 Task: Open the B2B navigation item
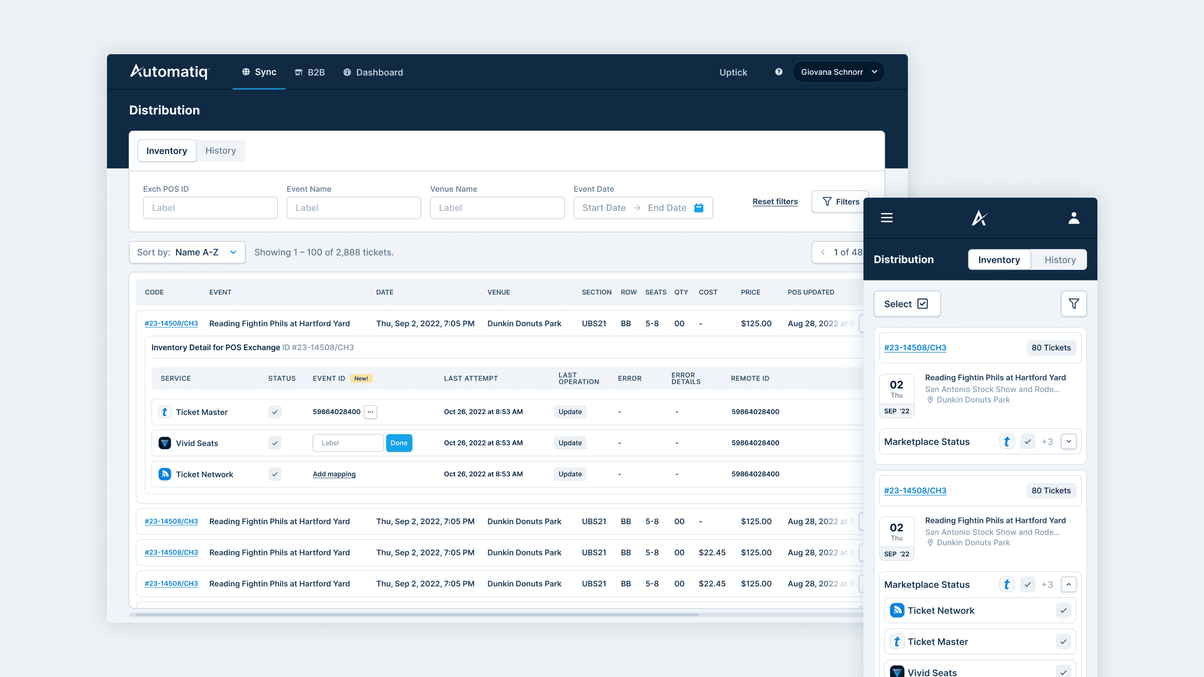pos(310,72)
